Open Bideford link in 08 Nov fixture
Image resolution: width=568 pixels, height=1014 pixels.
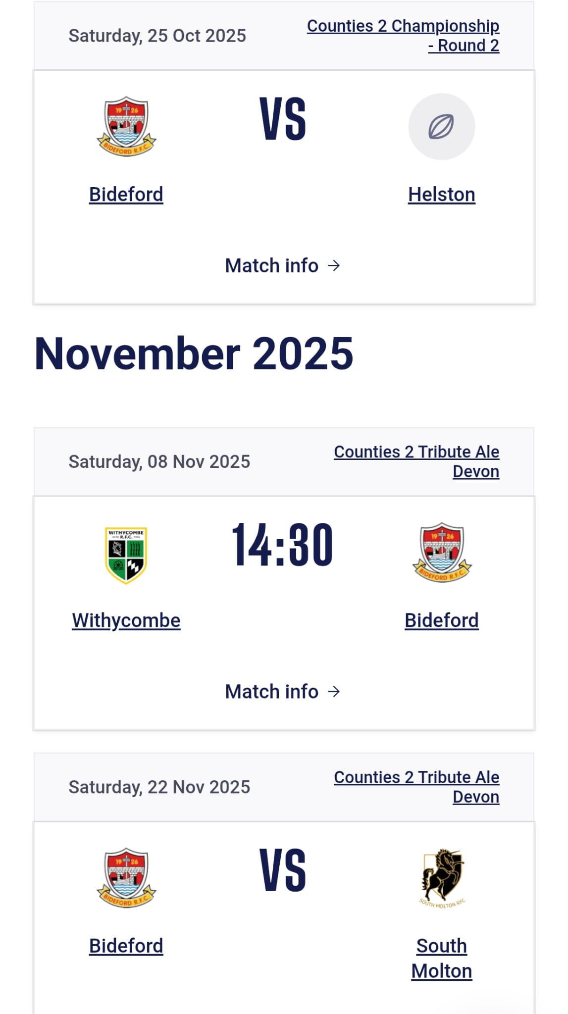(441, 620)
